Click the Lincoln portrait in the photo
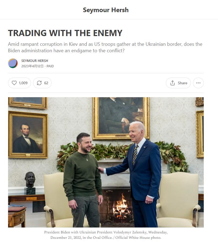218x245 pixels. pos(28,135)
